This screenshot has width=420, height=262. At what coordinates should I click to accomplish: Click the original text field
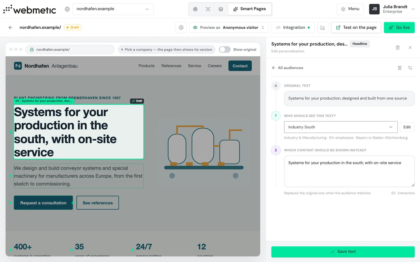click(349, 99)
